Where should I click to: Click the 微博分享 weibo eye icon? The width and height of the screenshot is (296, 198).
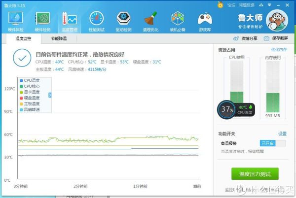point(236,38)
